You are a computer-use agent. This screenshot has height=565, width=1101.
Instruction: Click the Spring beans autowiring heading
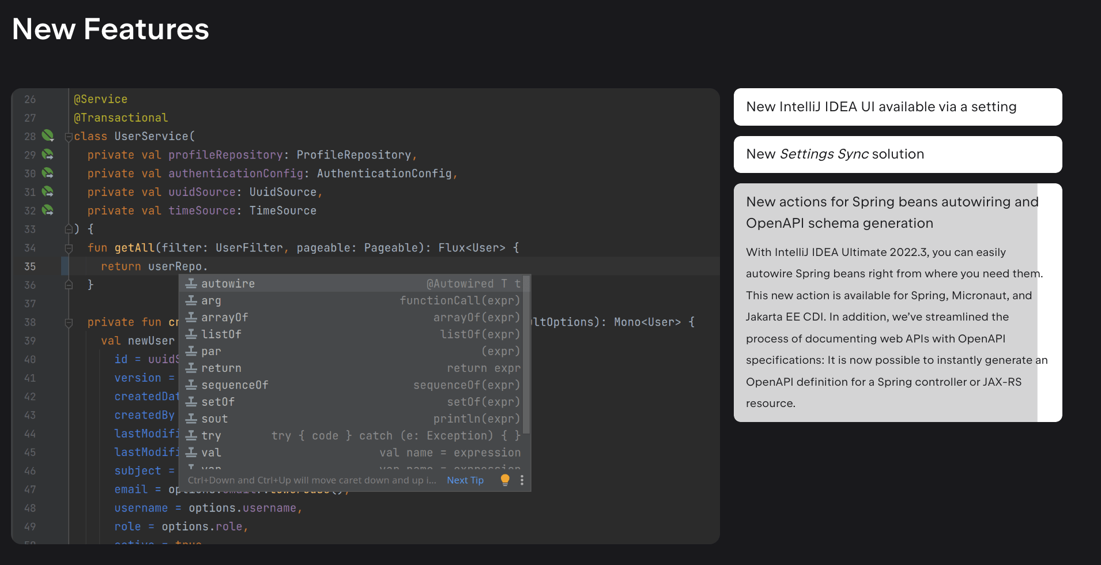point(892,212)
